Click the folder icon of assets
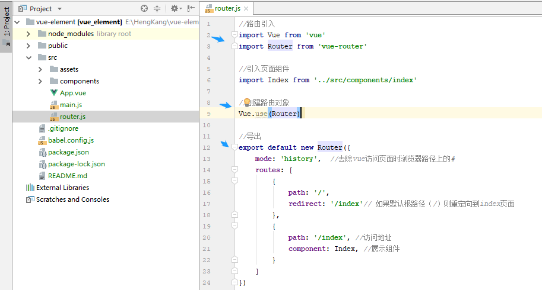Viewport: 542px width, 290px height. [54, 69]
